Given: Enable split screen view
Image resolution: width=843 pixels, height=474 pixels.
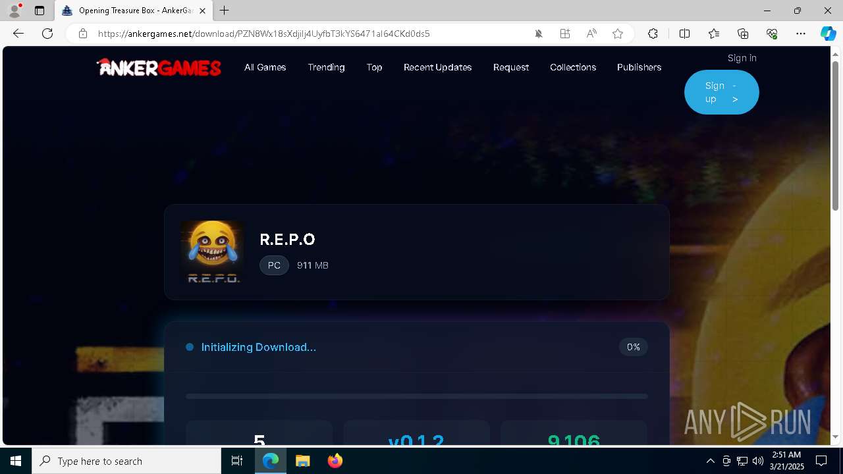Looking at the screenshot, I should tap(684, 34).
